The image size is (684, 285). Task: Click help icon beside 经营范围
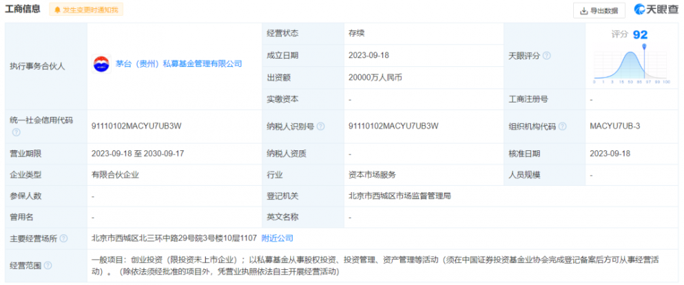point(48,265)
